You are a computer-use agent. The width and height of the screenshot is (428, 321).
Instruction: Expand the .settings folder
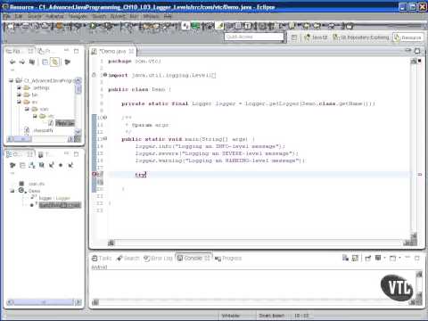[19, 87]
